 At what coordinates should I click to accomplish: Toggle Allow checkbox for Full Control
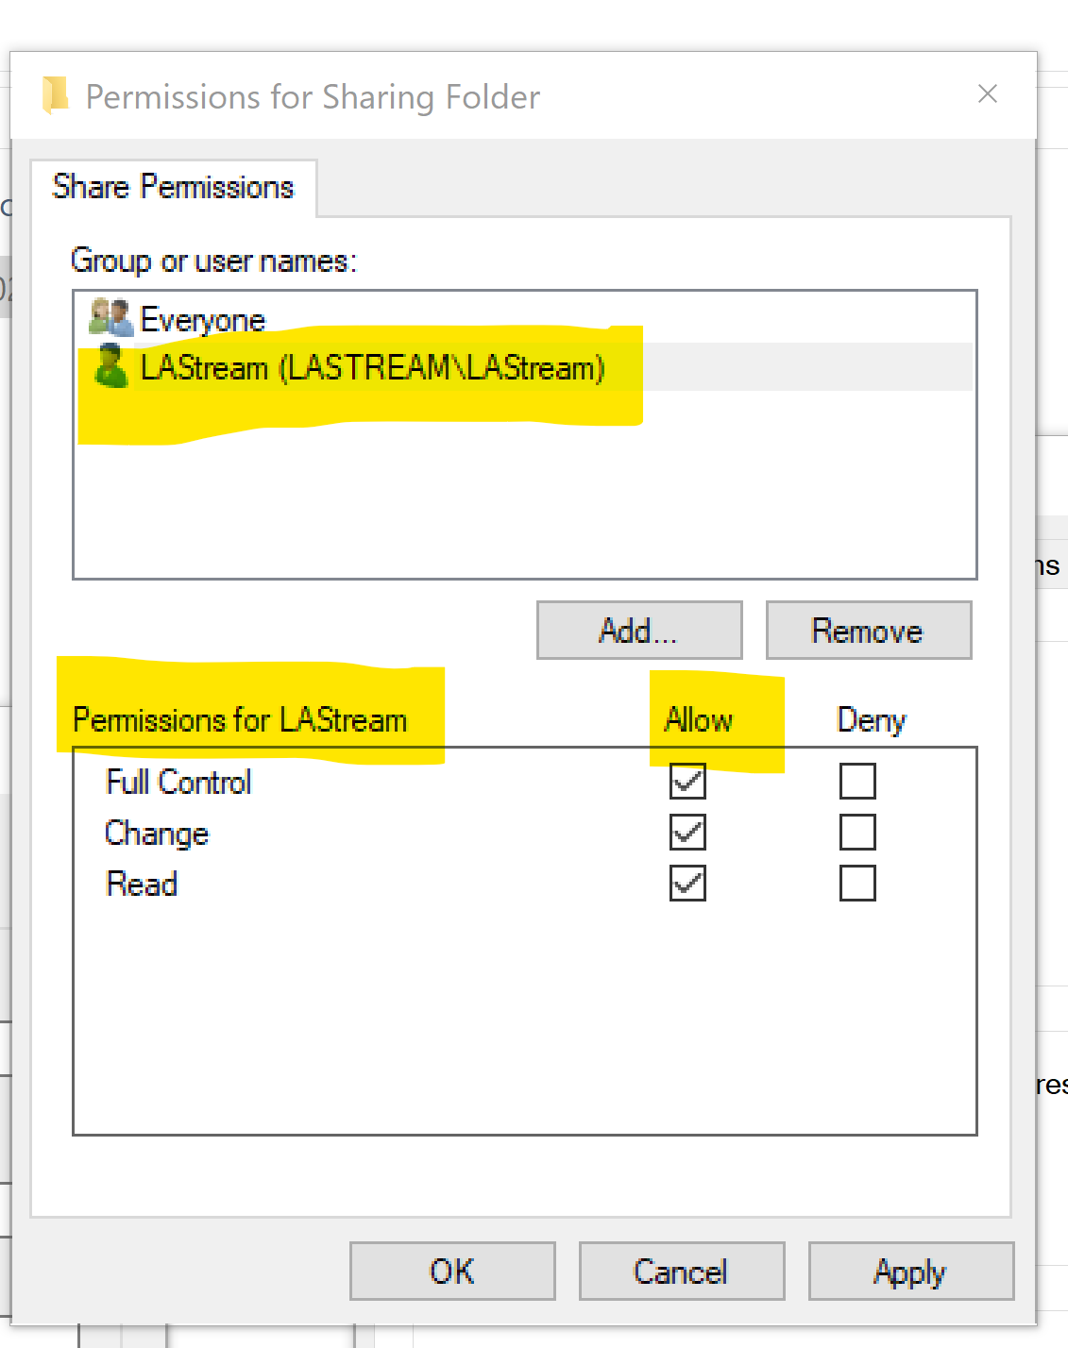tap(687, 782)
